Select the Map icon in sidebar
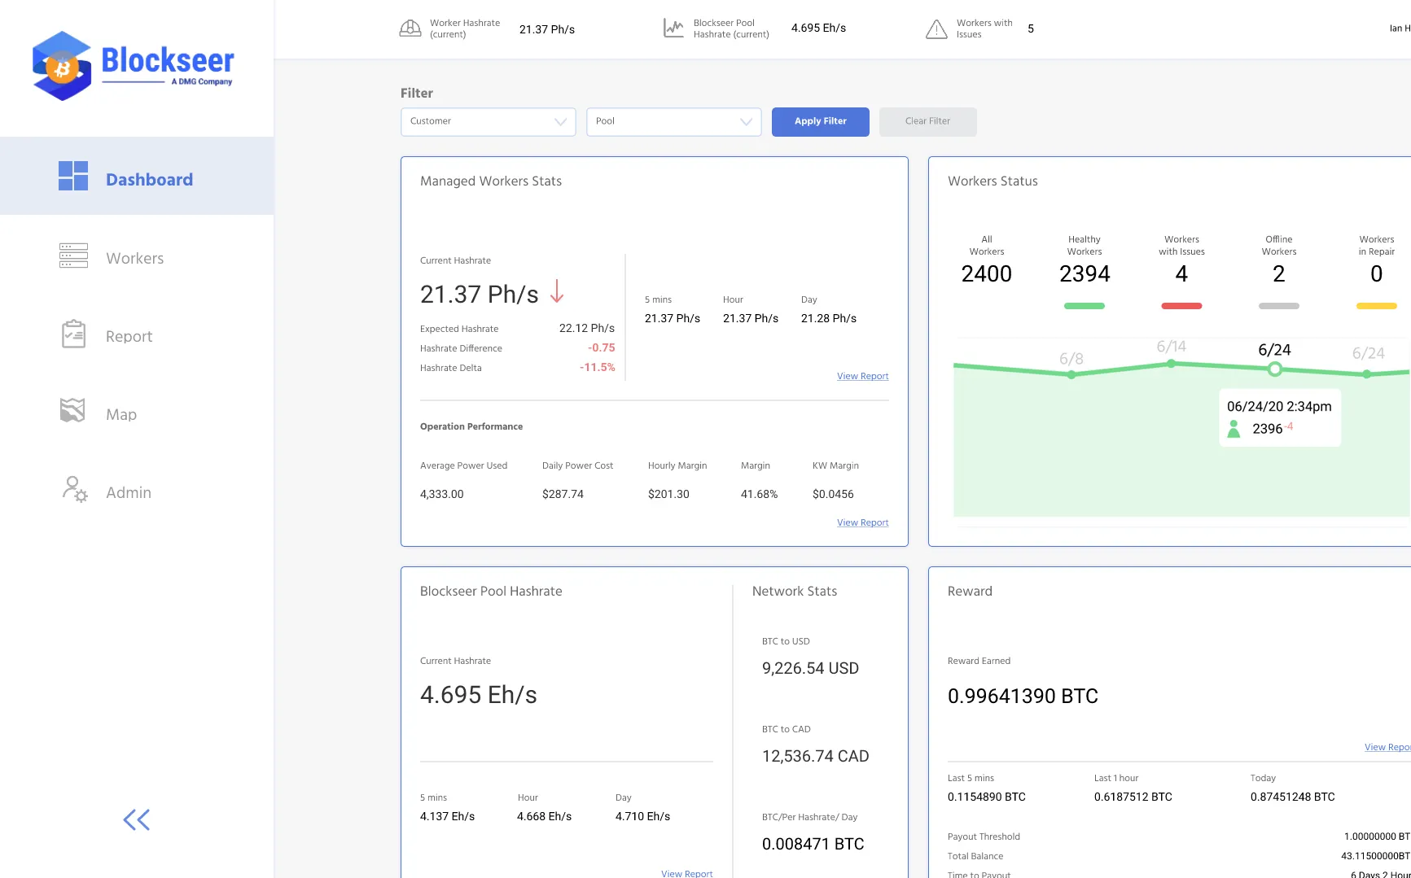The image size is (1411, 878). point(73,411)
